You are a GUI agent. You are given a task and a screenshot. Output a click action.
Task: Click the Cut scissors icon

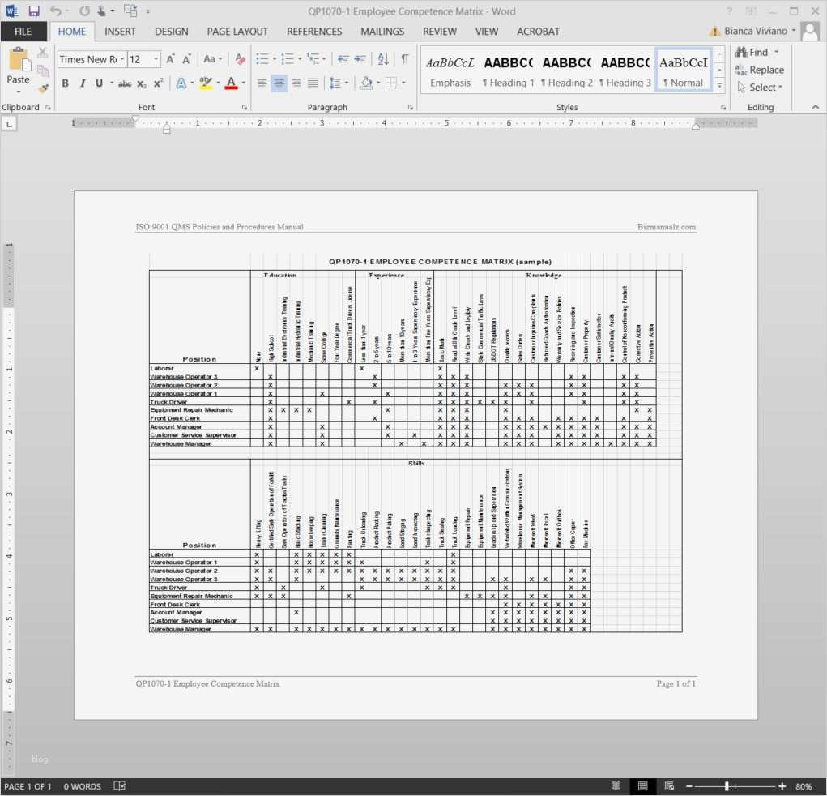pos(43,52)
